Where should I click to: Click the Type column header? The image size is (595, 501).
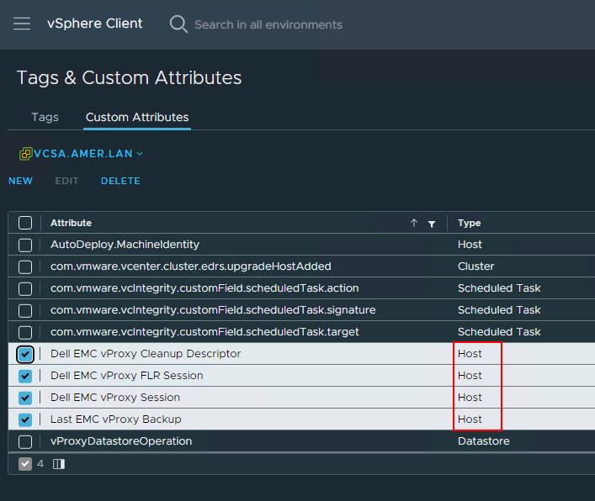[x=470, y=223]
